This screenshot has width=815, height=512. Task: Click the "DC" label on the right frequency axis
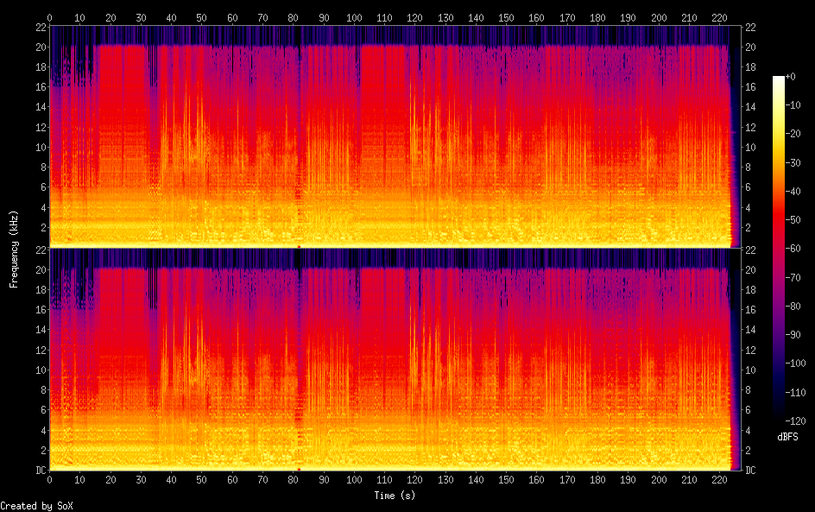[752, 471]
